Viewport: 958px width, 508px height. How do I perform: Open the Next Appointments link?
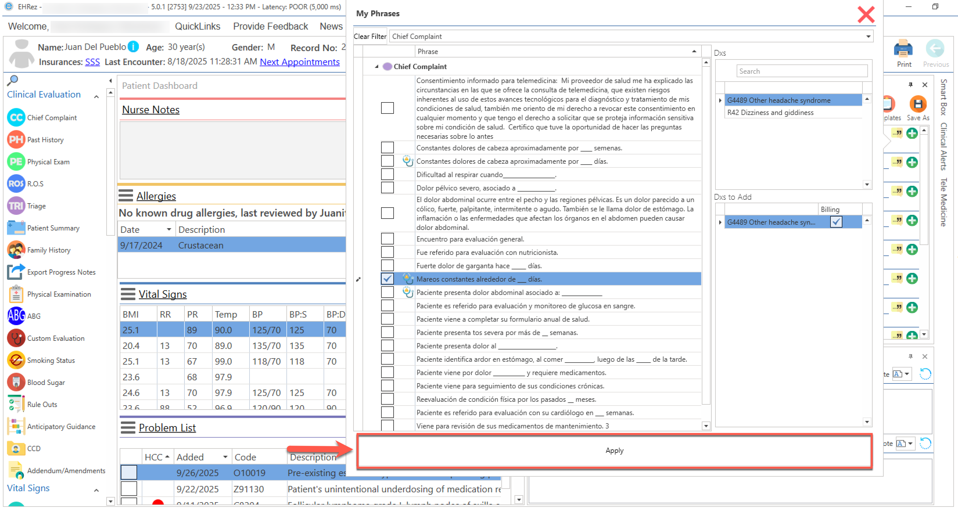coord(299,62)
